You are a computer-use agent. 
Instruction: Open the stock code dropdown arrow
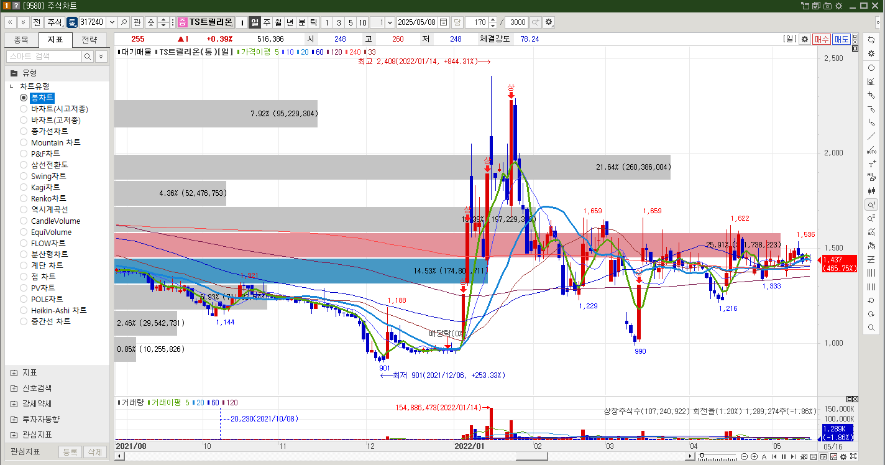[x=112, y=22]
